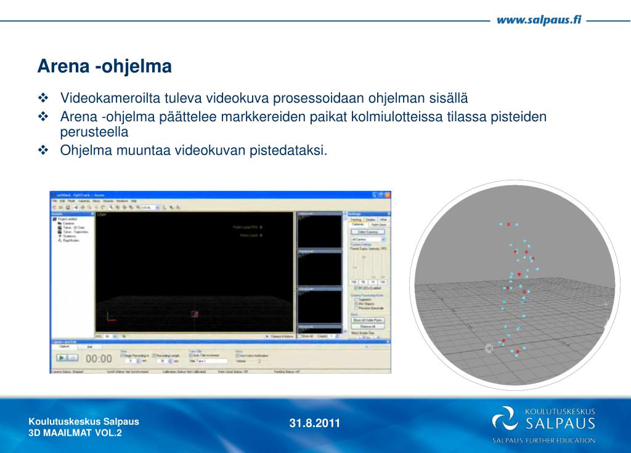Click the Stop button beside Play
631x453 pixels.
[x=73, y=358]
